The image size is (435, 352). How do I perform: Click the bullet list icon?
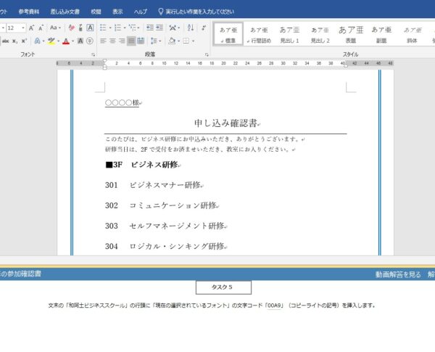pyautogui.click(x=104, y=28)
